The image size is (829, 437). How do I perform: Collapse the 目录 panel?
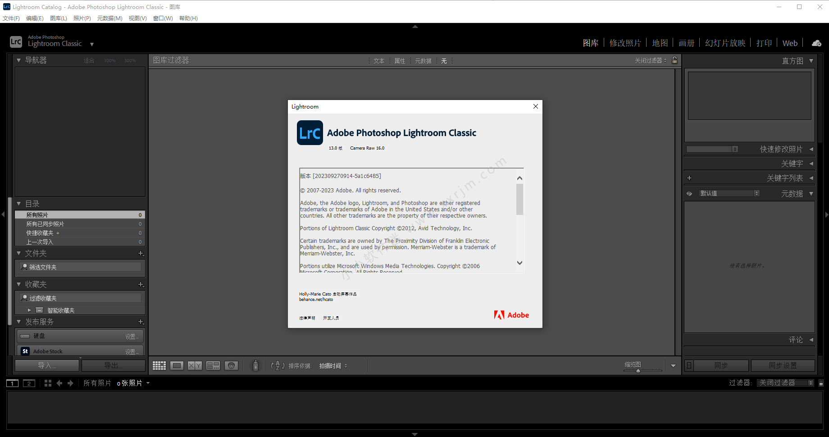click(x=18, y=204)
